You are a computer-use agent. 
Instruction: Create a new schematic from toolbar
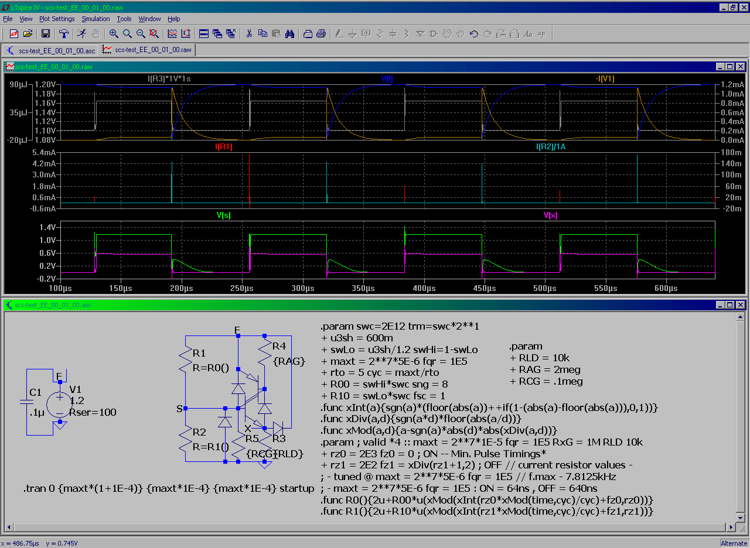click(x=14, y=34)
